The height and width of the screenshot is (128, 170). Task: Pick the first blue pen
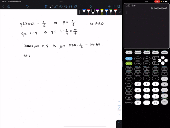(x=84, y=12)
